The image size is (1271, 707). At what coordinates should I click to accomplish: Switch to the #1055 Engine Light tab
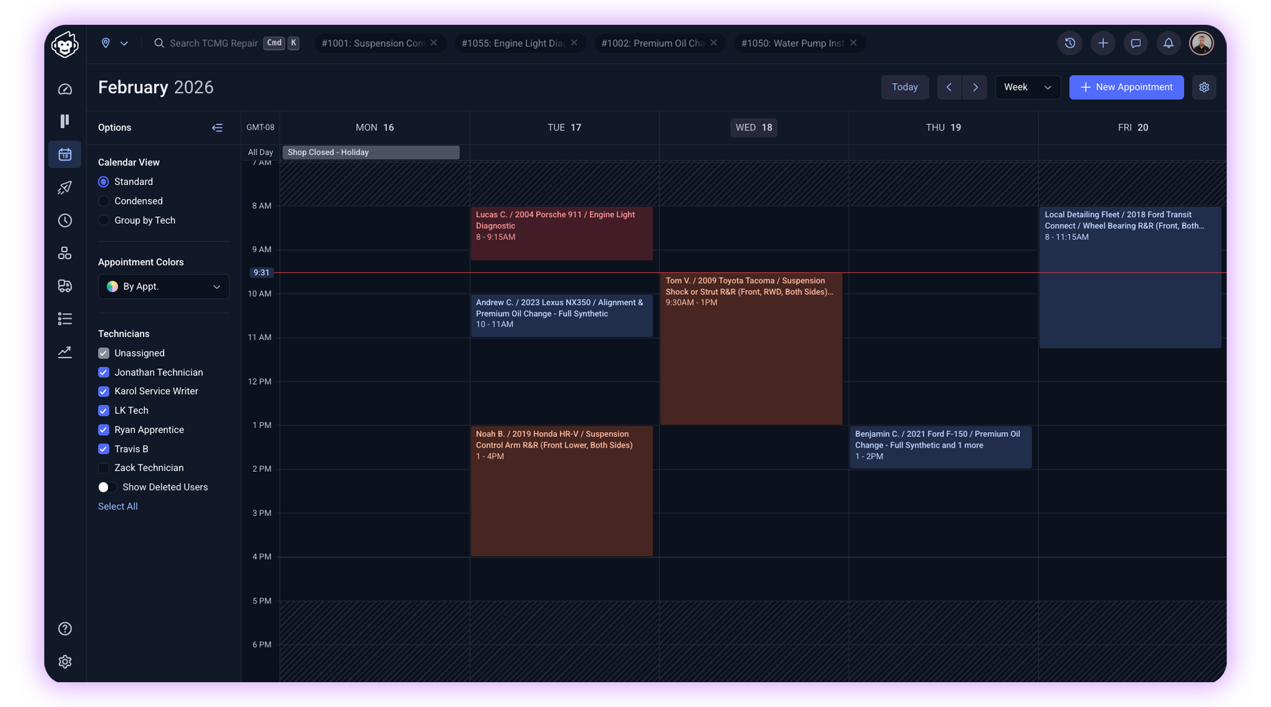click(x=513, y=43)
